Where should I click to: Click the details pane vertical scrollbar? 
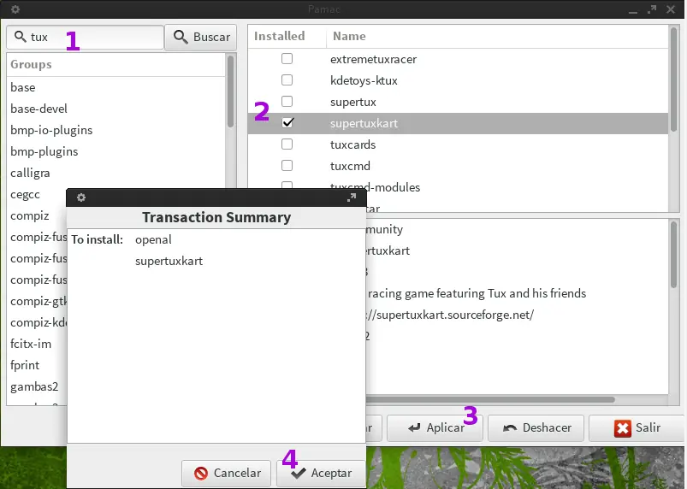(673, 255)
